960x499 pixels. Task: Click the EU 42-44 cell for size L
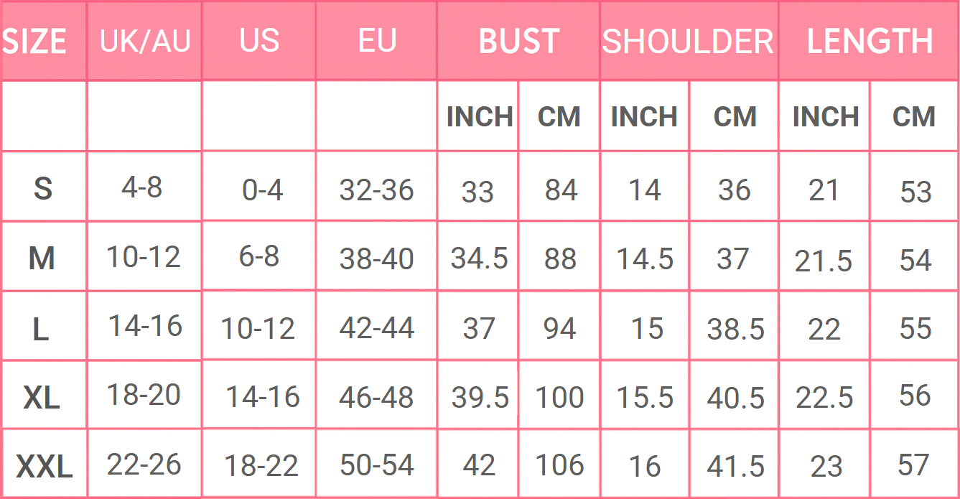tap(376, 328)
